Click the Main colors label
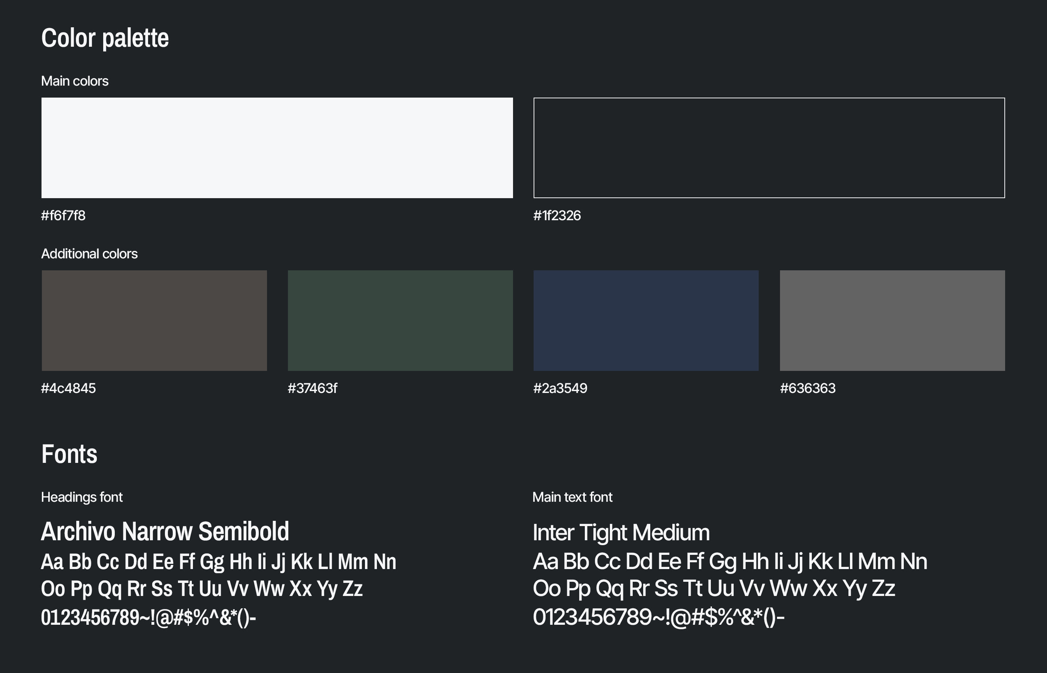Image resolution: width=1047 pixels, height=673 pixels. pyautogui.click(x=75, y=81)
